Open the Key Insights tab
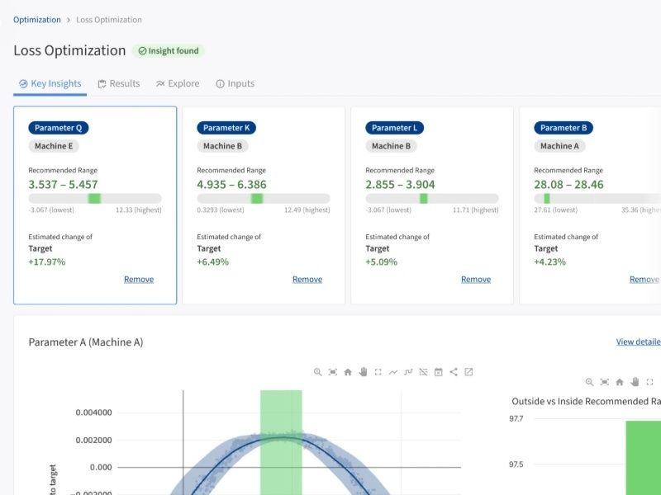Screen dimensions: 661x495 (50, 84)
